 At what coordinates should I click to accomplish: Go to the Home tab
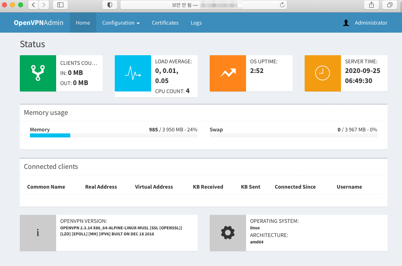coord(83,23)
